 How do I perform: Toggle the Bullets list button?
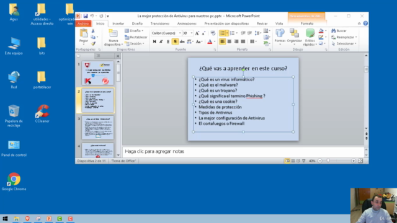pos(222,33)
